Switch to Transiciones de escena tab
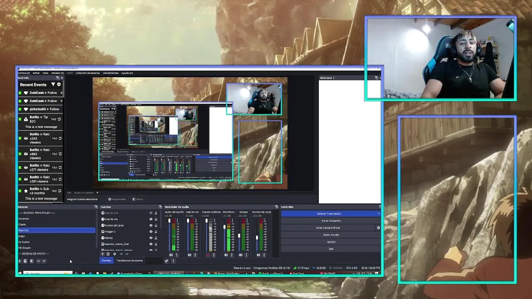 coord(130,261)
